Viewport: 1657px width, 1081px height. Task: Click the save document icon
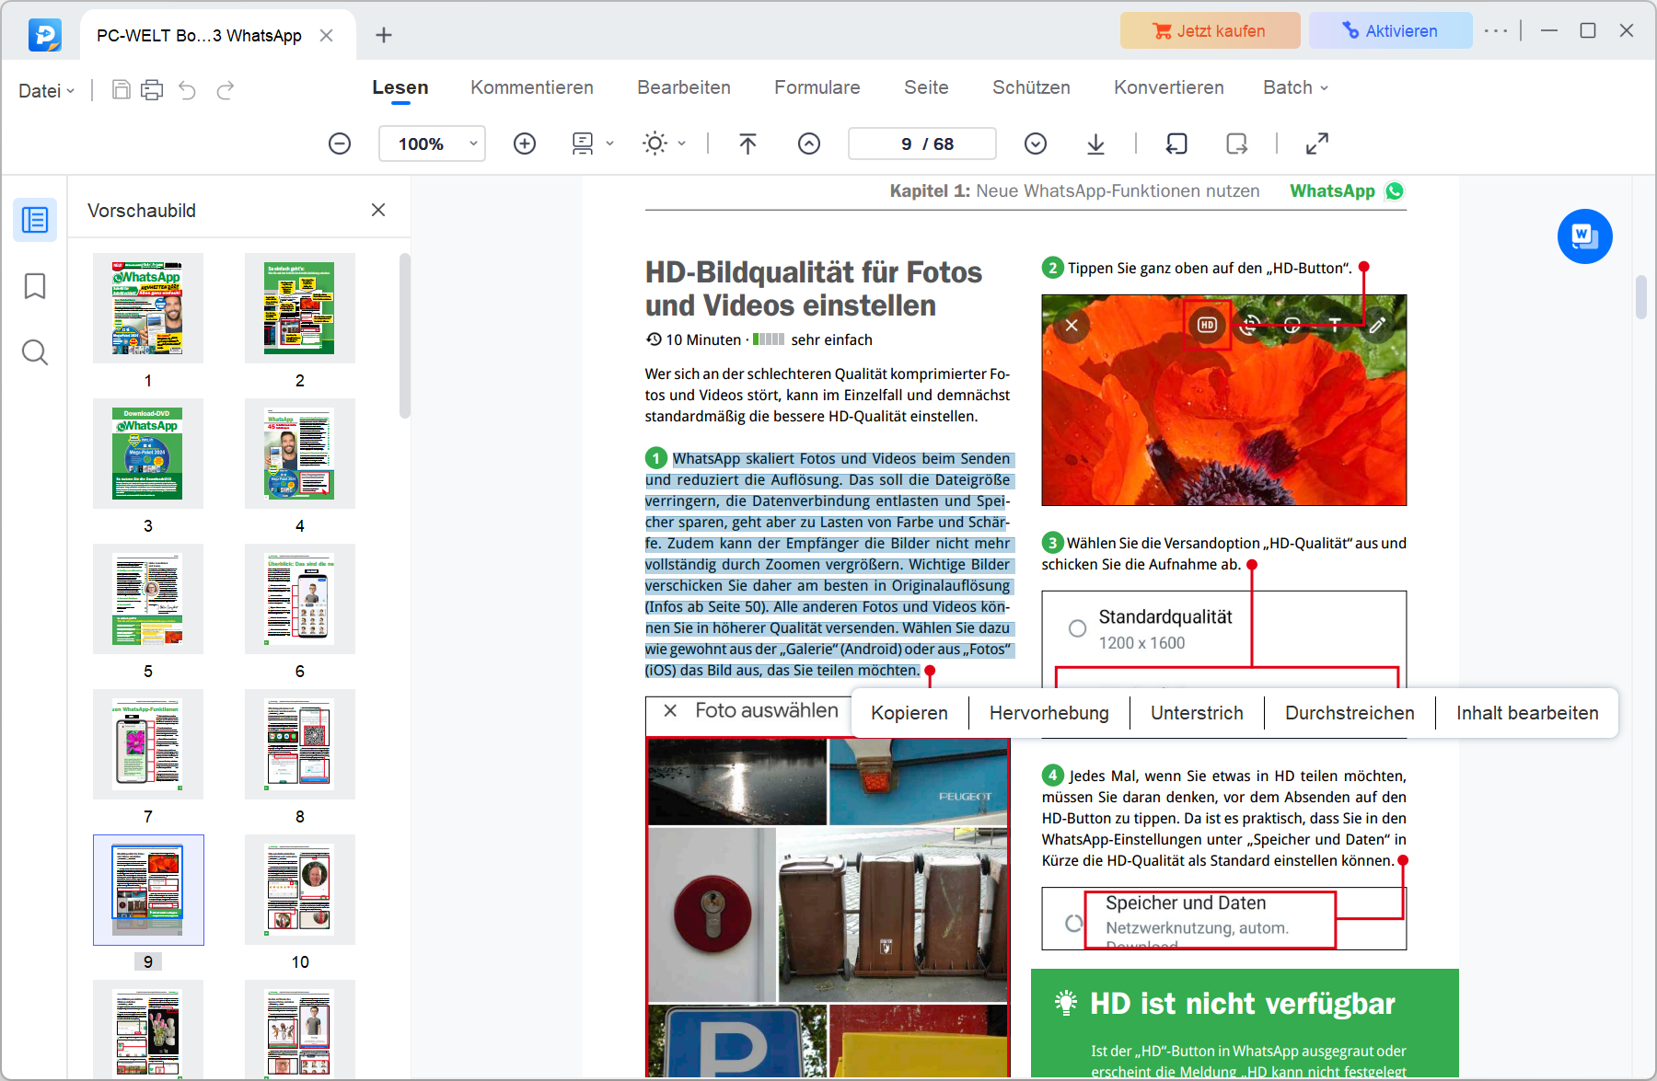point(121,89)
